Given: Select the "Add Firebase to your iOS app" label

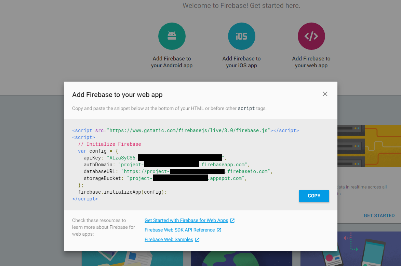Looking at the screenshot, I should [x=241, y=62].
